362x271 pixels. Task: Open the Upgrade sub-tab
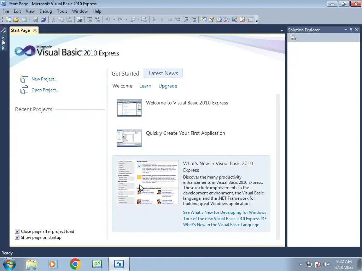coord(168,86)
